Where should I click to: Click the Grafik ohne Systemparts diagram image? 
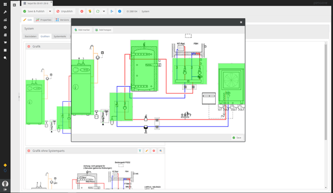pyautogui.click(x=95, y=172)
